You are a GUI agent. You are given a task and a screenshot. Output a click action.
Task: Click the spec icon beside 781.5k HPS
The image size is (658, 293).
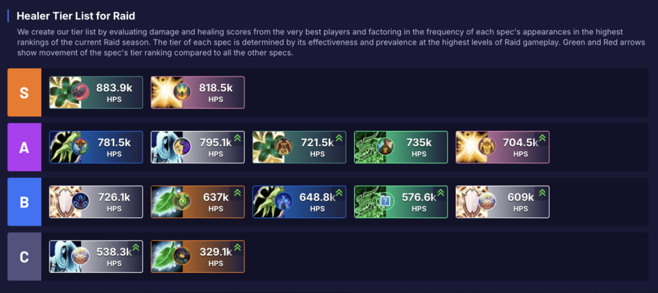pos(80,147)
